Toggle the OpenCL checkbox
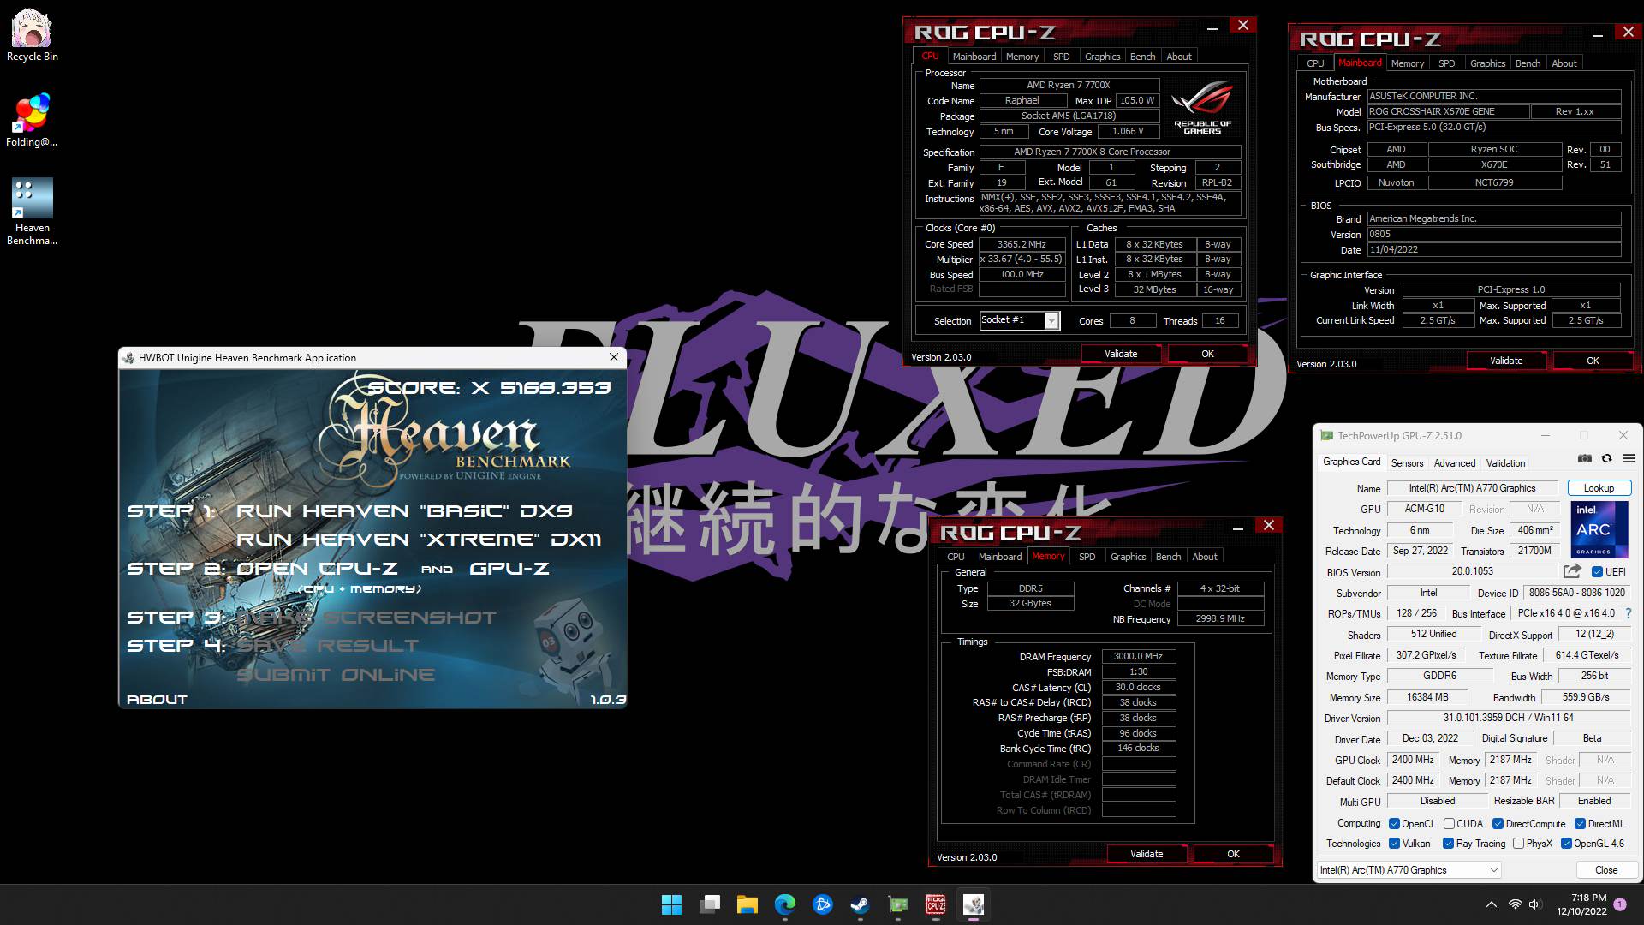 1394,824
